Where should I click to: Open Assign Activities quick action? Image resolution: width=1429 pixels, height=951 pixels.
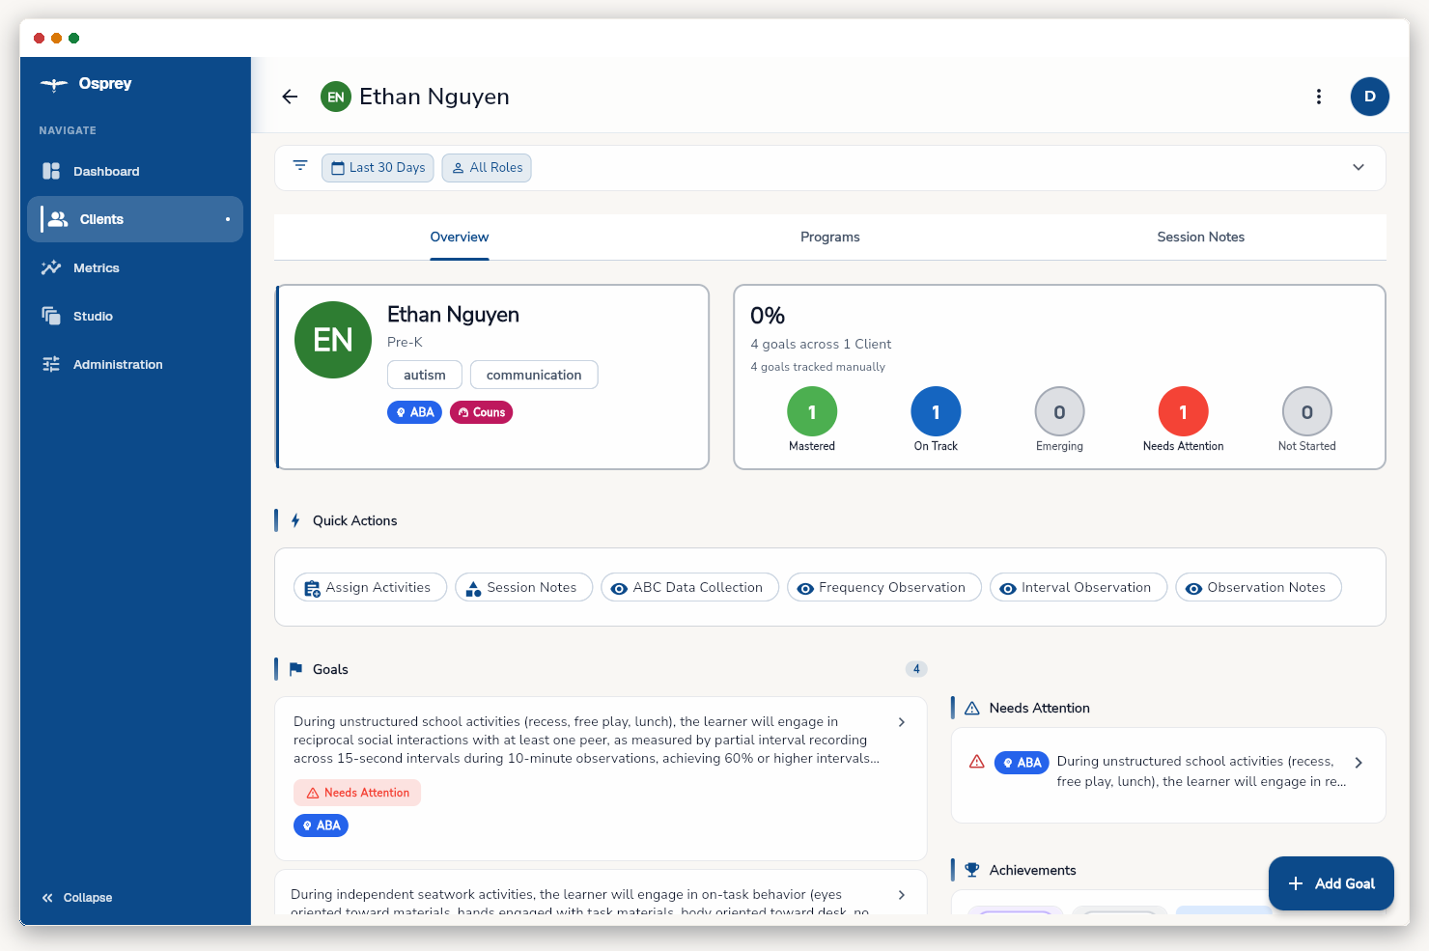tap(370, 587)
